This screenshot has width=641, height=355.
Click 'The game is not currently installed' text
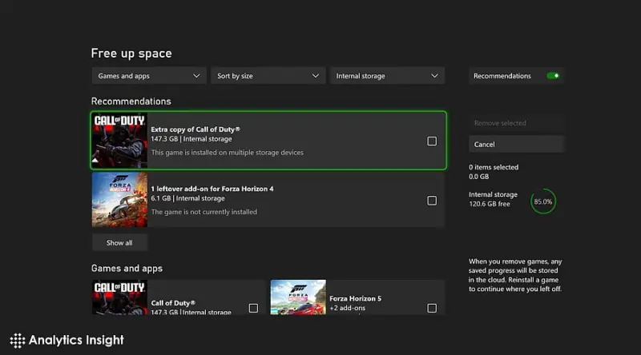pos(204,212)
